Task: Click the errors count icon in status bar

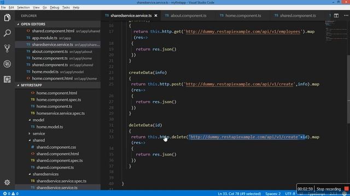Action: click(7, 194)
